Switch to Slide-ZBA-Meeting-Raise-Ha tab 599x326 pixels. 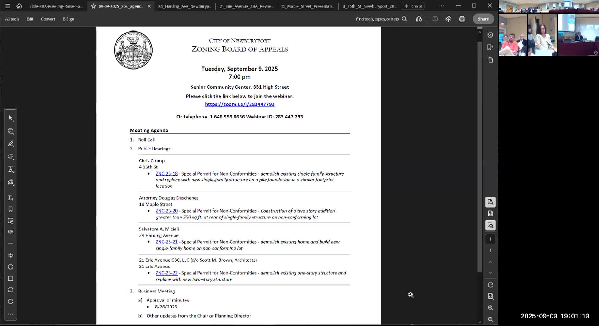(56, 6)
